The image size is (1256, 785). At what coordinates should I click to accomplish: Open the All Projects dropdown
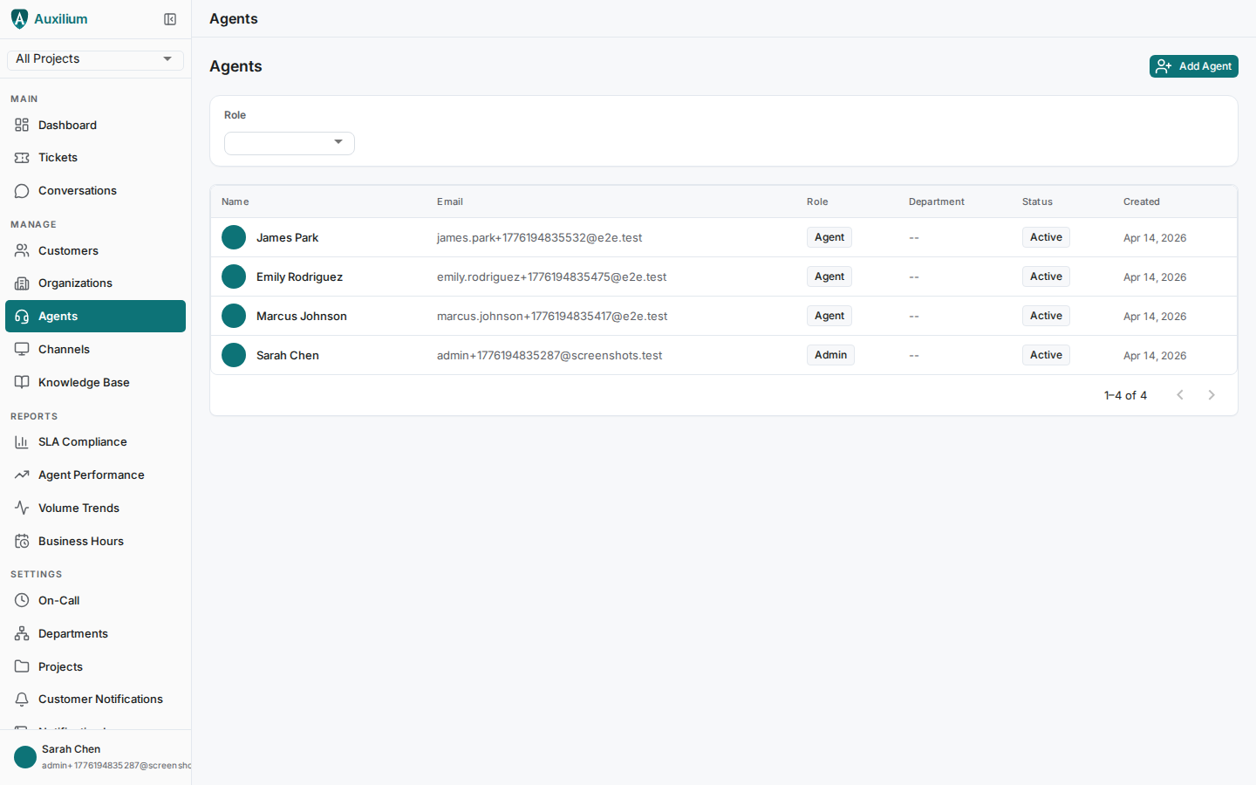pos(94,58)
